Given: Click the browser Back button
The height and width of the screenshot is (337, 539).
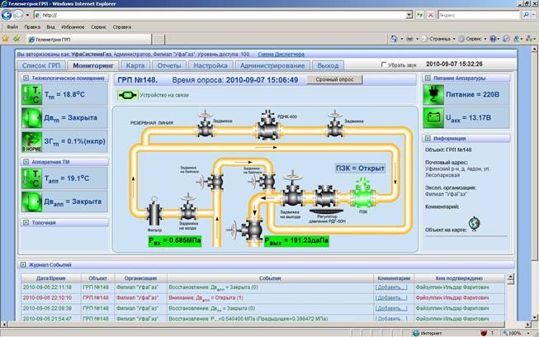Looking at the screenshot, I should [x=7, y=15].
